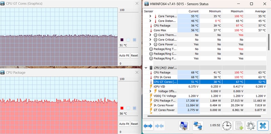271x134 pixels.
Task: Click Reset in CPU Package graph
Action: pos(134,124)
